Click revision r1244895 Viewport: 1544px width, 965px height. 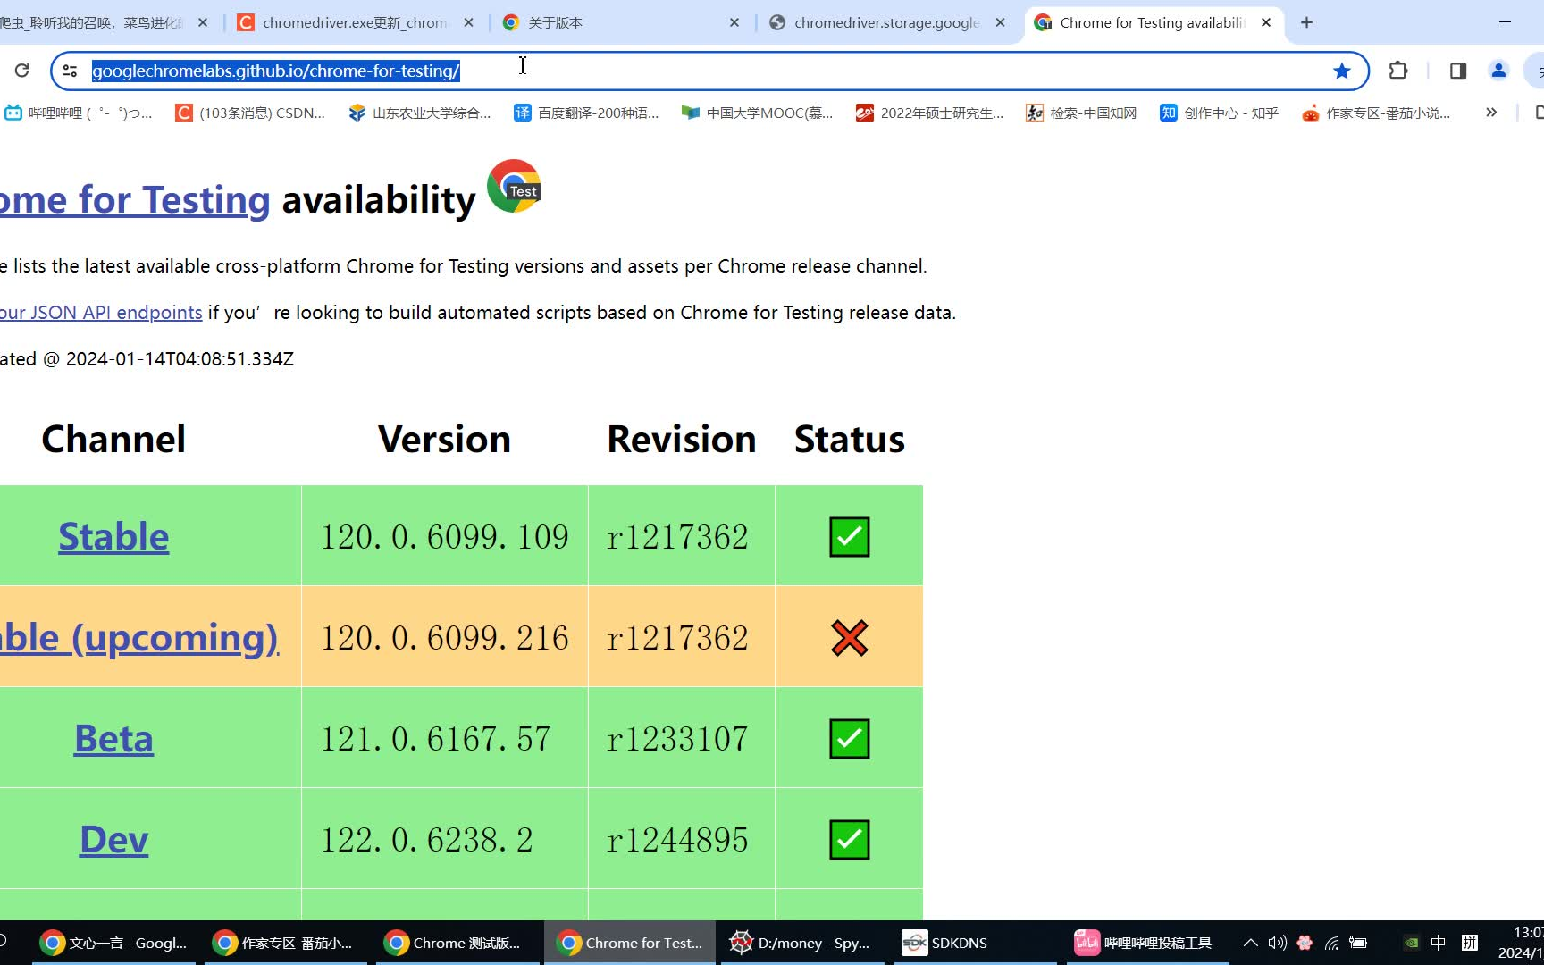(x=677, y=839)
